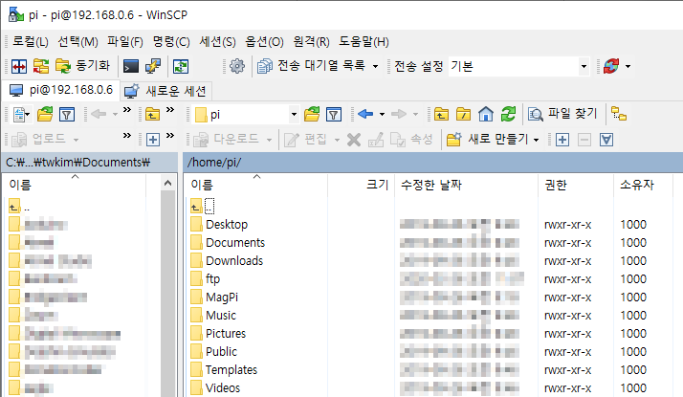Image resolution: width=683 pixels, height=397 pixels.
Task: Click the local panel documents drive icon
Action: tap(21, 115)
